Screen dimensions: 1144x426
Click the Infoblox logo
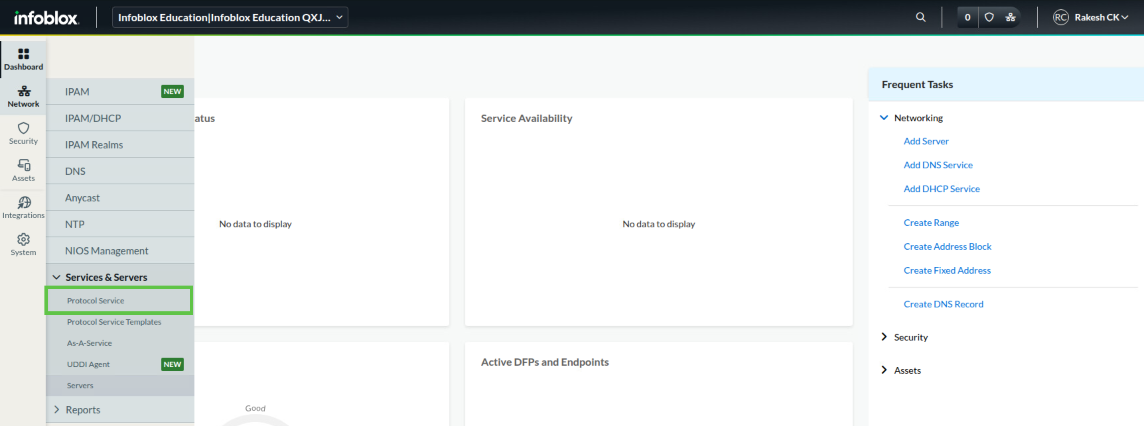46,18
